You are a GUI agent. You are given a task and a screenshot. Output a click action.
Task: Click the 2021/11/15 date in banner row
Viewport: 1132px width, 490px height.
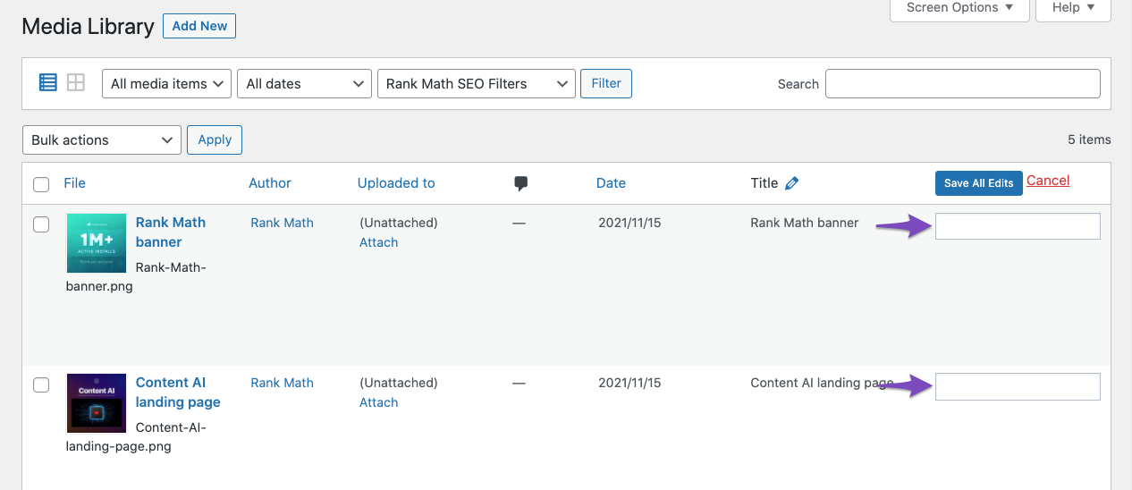coord(629,223)
